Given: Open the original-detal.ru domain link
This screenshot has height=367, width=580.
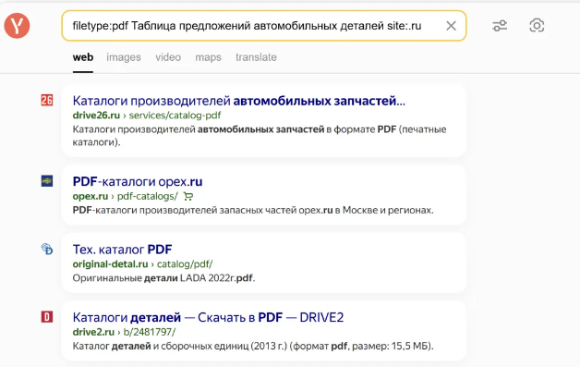Looking at the screenshot, I should click(x=110, y=264).
